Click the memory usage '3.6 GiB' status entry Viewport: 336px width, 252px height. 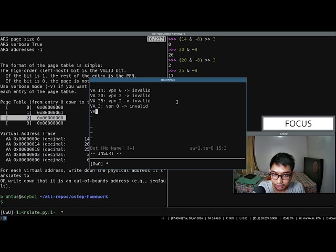[214, 218]
